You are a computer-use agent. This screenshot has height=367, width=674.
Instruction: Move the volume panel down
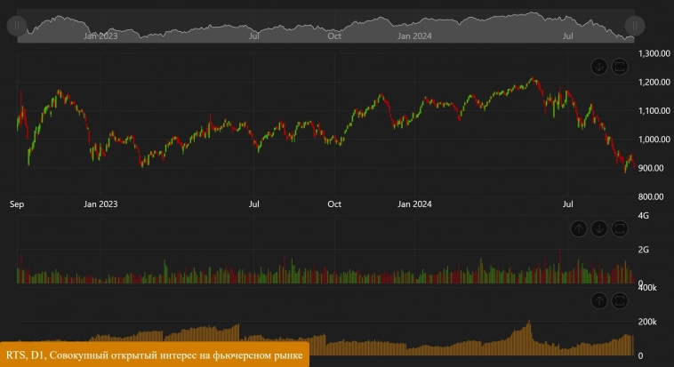[599, 229]
